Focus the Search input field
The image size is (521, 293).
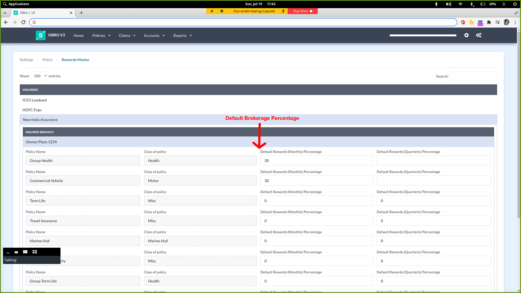tap(474, 76)
